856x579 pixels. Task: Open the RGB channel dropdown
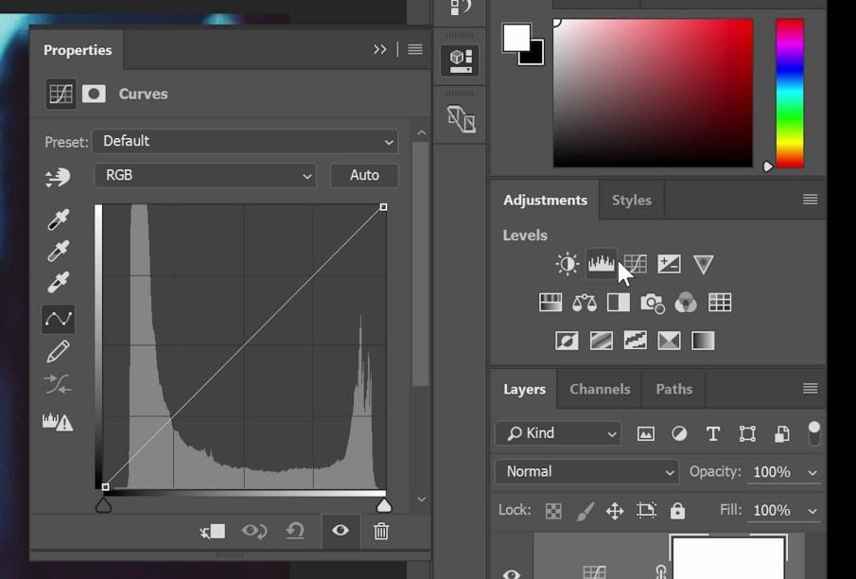tap(205, 175)
